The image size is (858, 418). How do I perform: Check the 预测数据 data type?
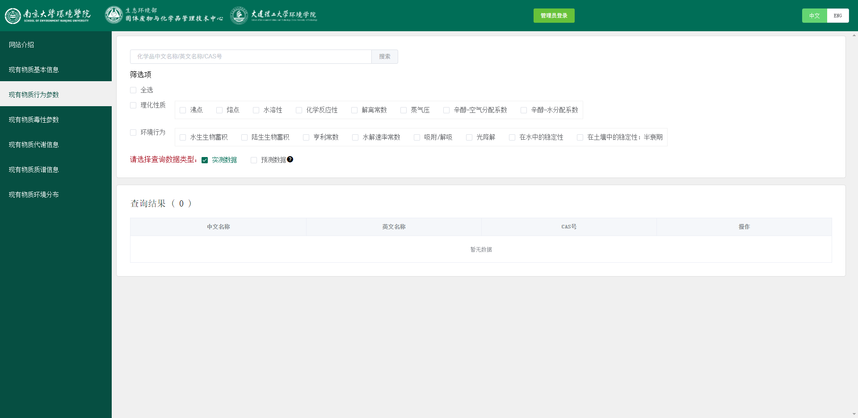point(254,160)
